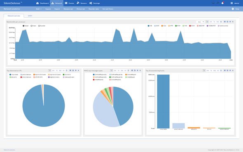Viewport: 243px width, 152px height.
Task: Click the Help question mark icon
Action: click(x=233, y=9)
